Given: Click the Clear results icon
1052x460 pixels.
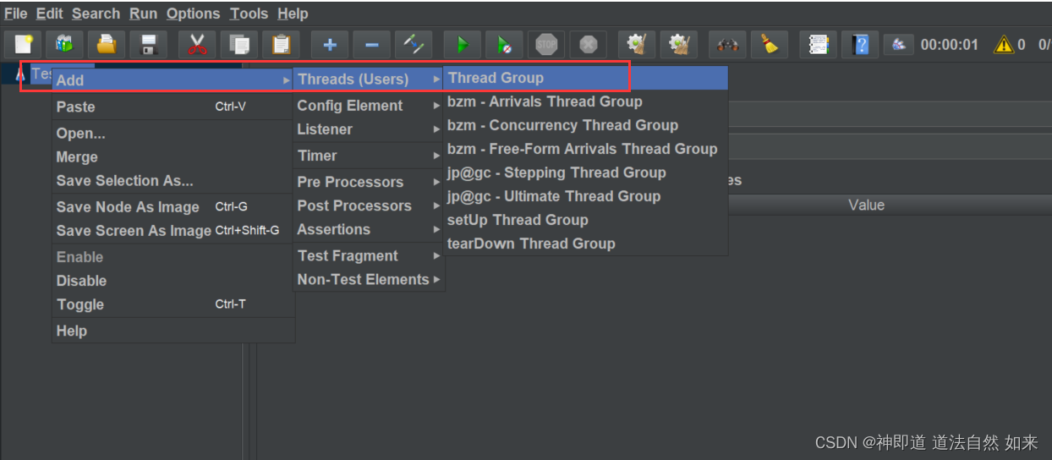Looking at the screenshot, I should [x=637, y=45].
